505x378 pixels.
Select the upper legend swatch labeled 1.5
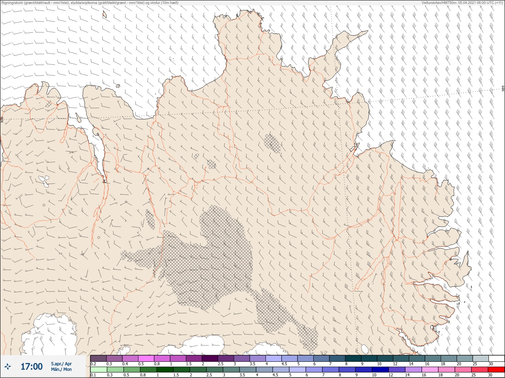(x=194, y=358)
